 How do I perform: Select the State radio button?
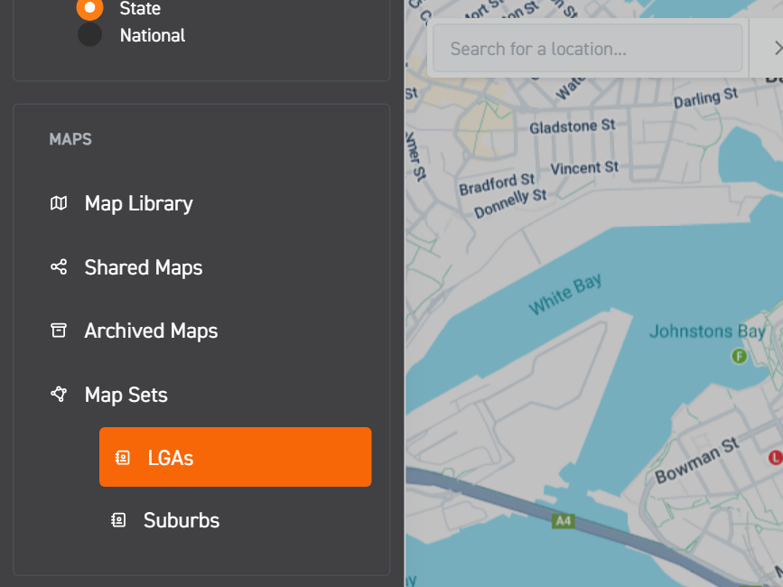coord(89,10)
